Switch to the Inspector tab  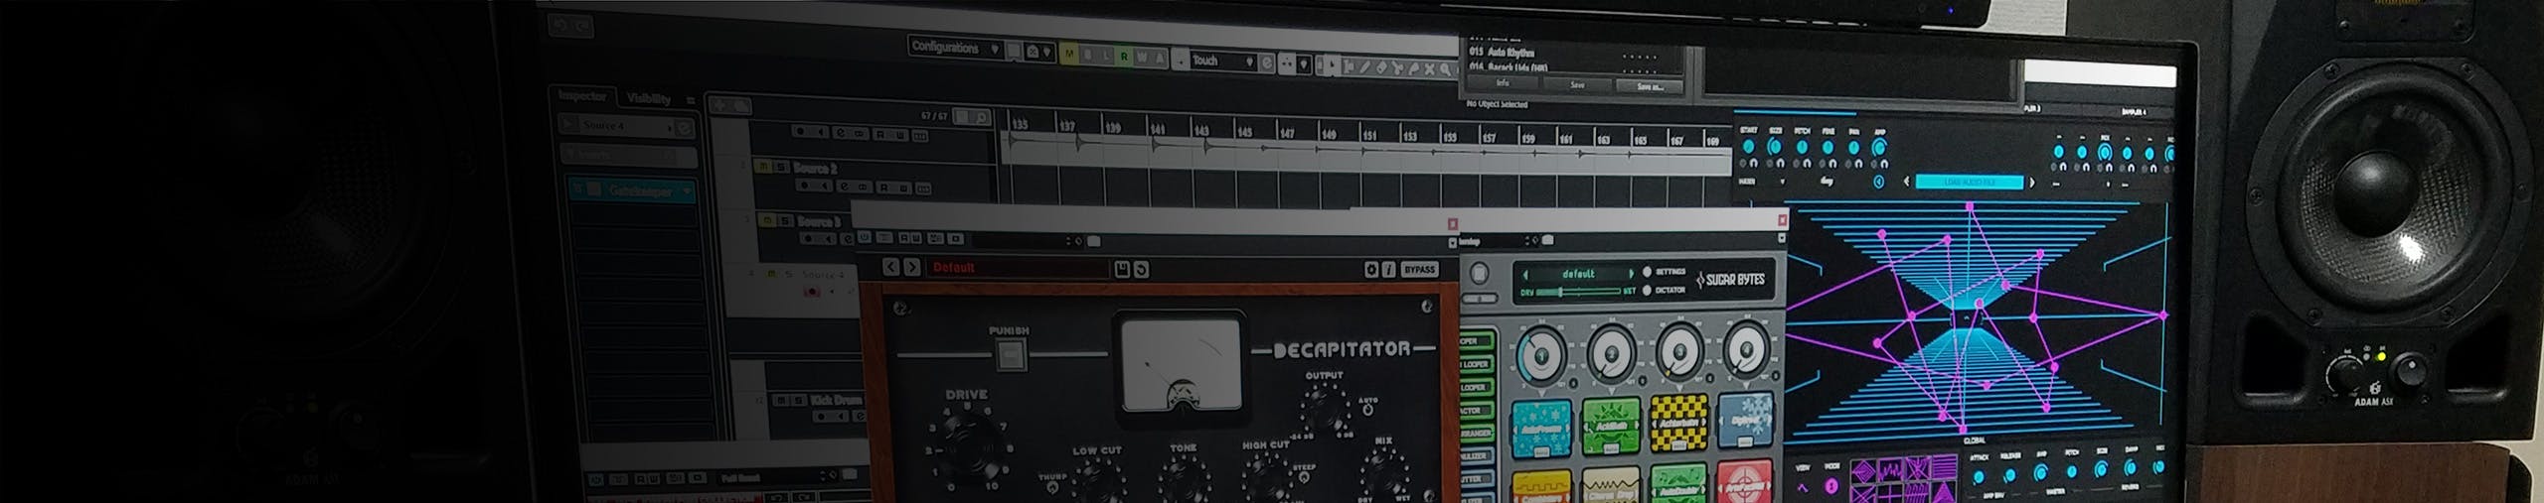tap(582, 96)
